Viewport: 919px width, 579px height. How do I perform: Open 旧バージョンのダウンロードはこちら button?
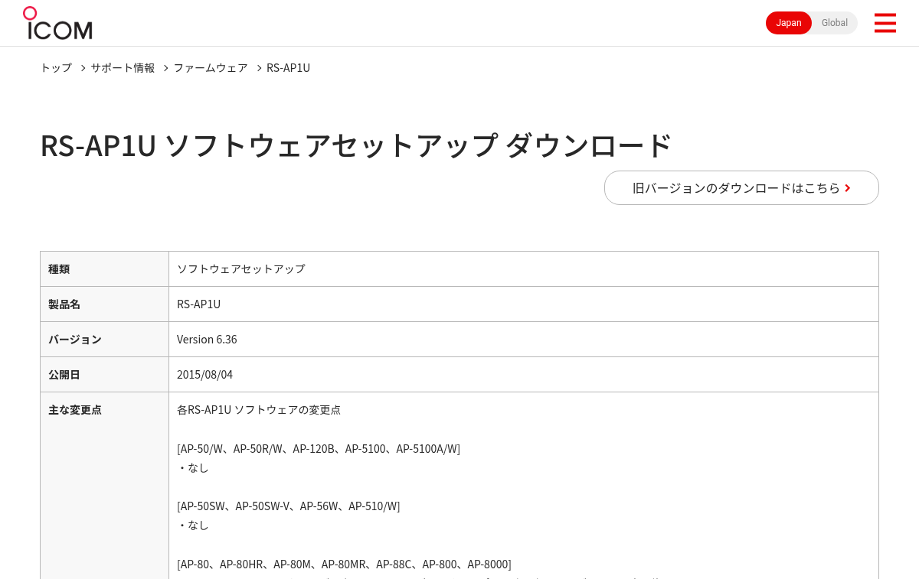coord(741,187)
